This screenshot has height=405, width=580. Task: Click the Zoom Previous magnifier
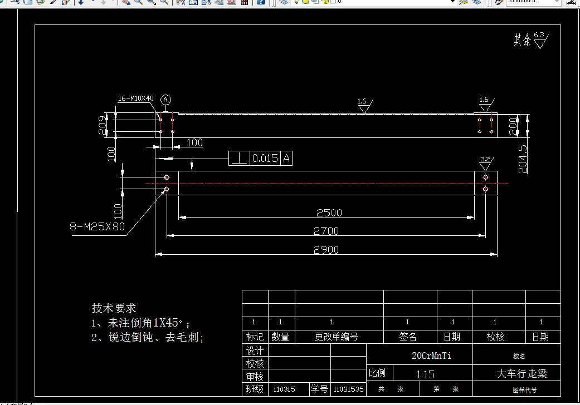coord(164,2)
